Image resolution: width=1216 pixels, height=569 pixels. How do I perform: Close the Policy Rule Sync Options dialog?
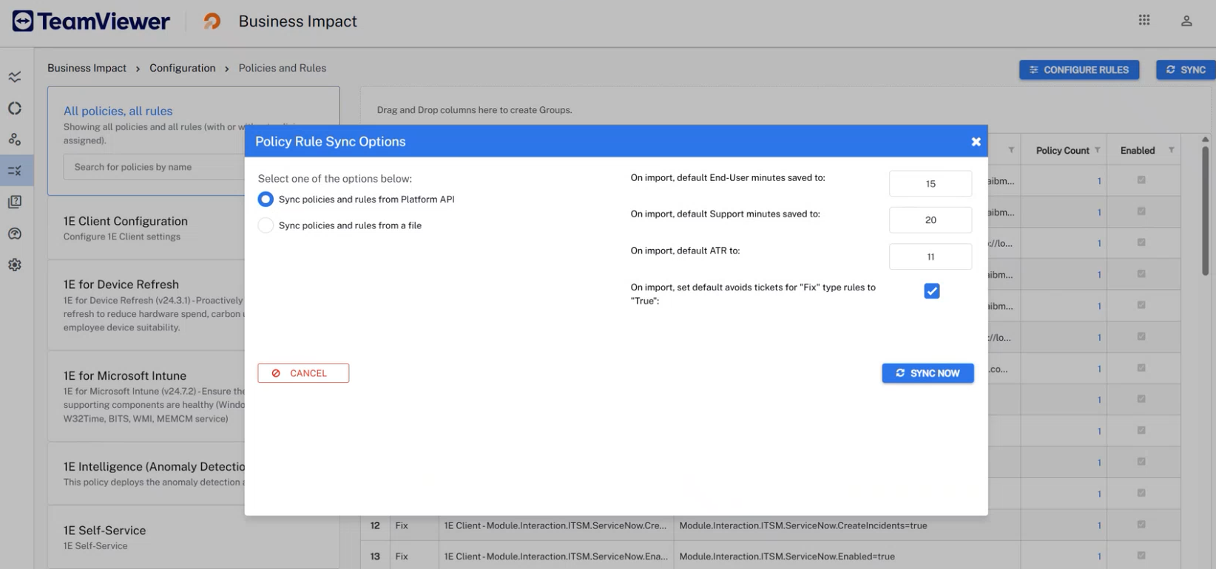click(976, 142)
